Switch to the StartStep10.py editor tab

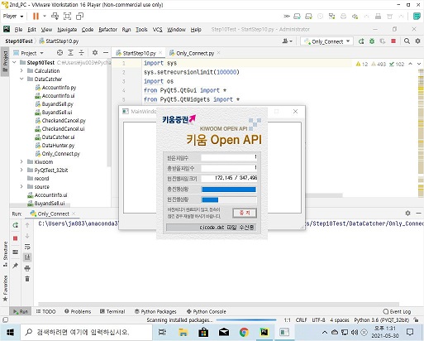pyautogui.click(x=139, y=53)
